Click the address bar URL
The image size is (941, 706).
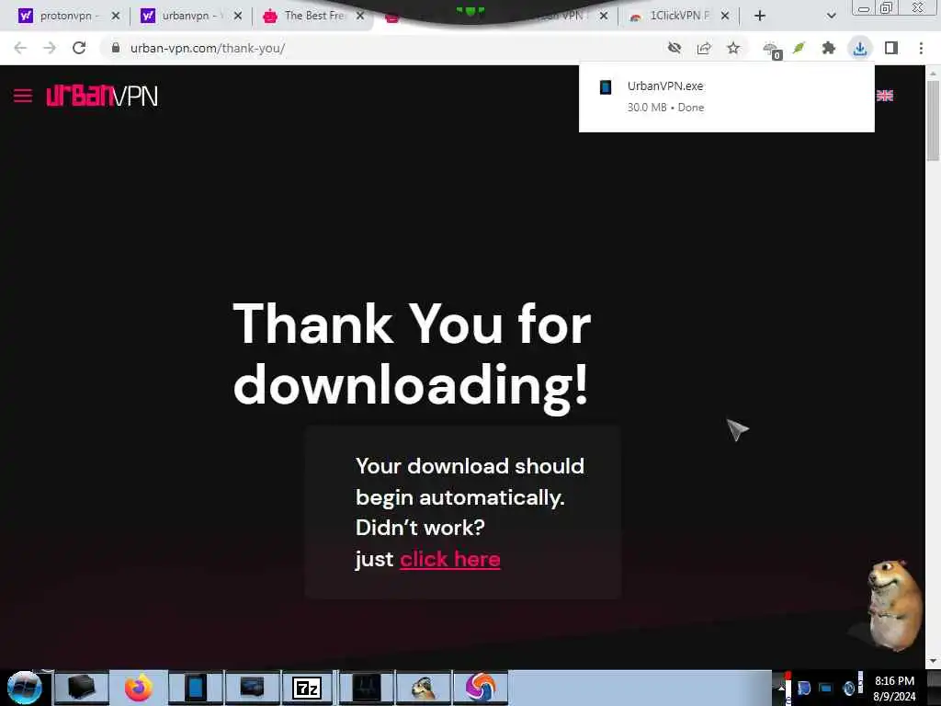point(208,48)
